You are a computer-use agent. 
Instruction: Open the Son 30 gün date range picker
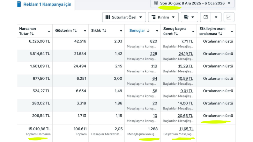(192, 3)
